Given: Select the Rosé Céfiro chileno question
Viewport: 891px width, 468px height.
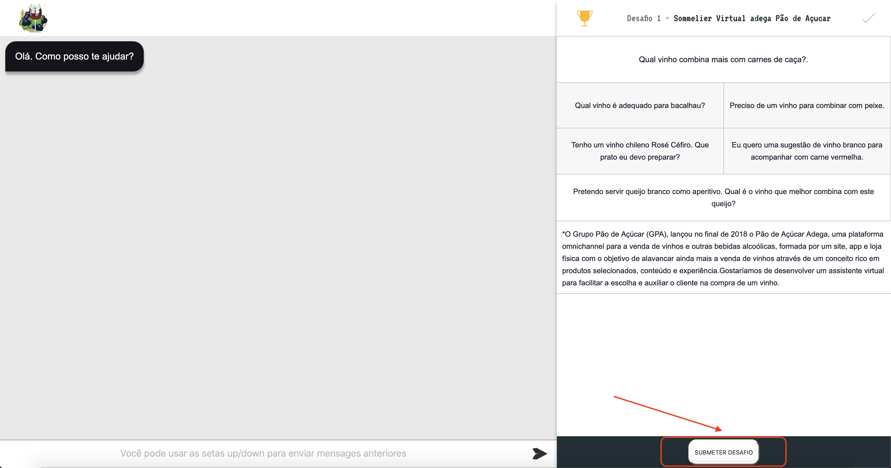Looking at the screenshot, I should point(640,151).
